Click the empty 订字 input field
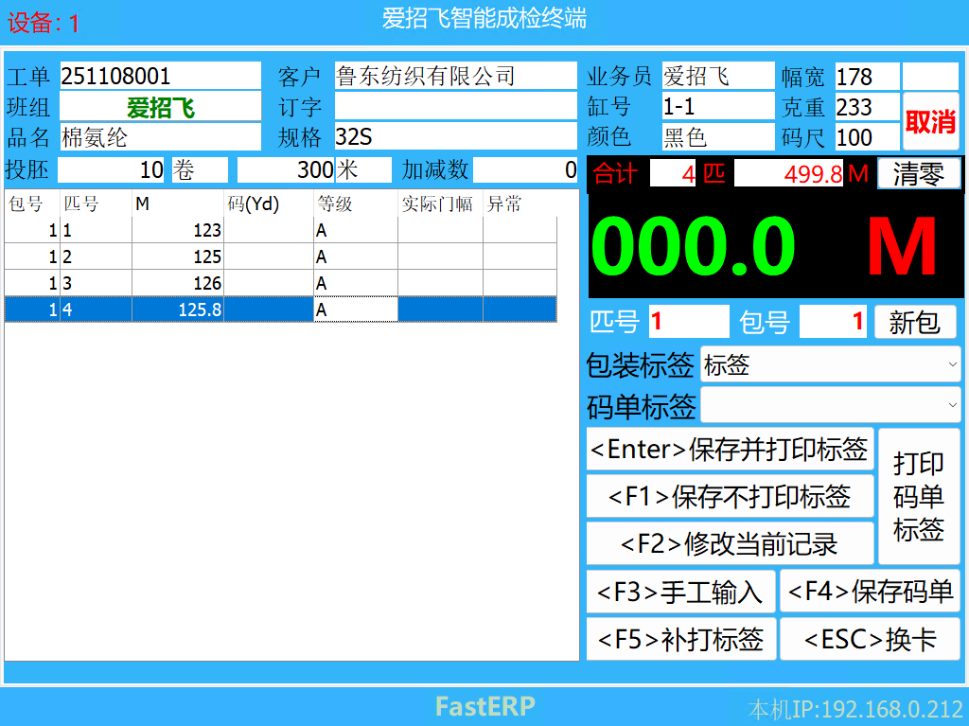This screenshot has height=726, width=969. tap(454, 106)
